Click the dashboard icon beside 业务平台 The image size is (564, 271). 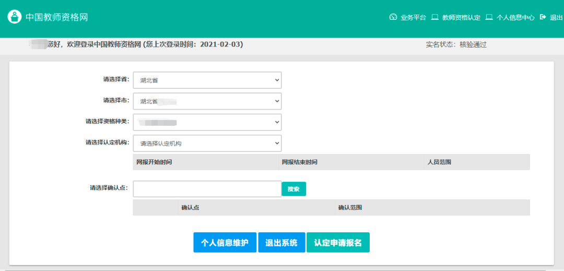tap(393, 17)
